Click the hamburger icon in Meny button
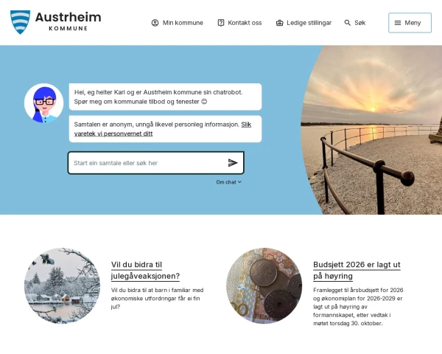The image size is (442, 354). [x=398, y=23]
